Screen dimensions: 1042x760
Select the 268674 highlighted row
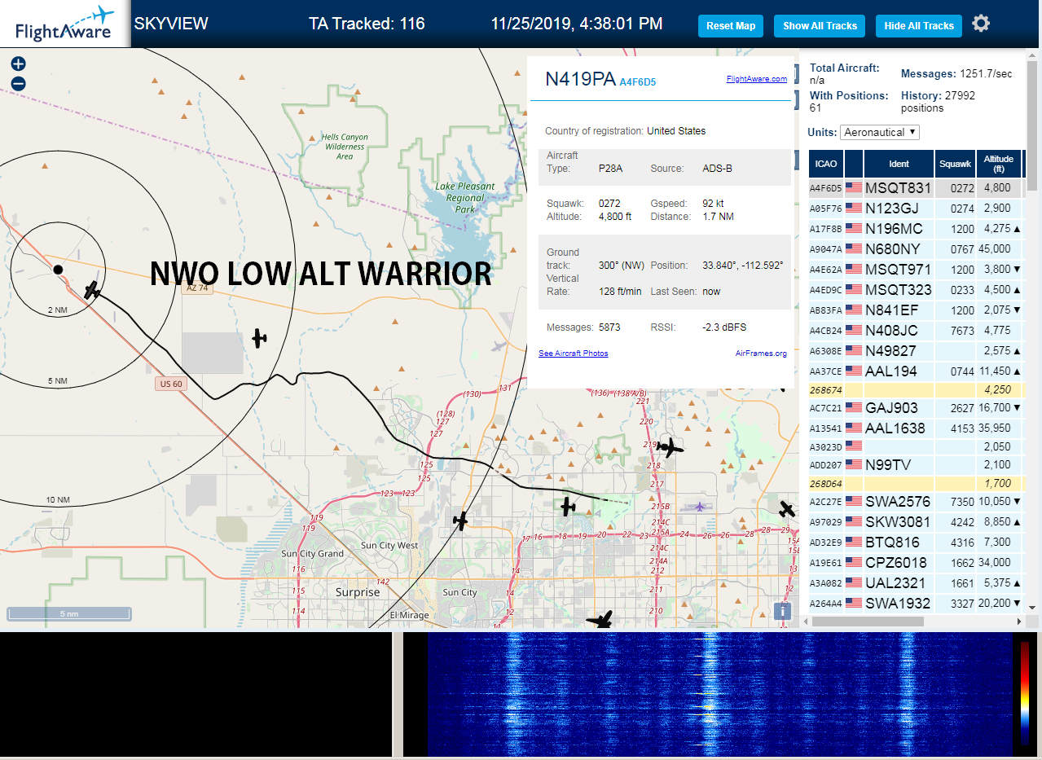916,390
